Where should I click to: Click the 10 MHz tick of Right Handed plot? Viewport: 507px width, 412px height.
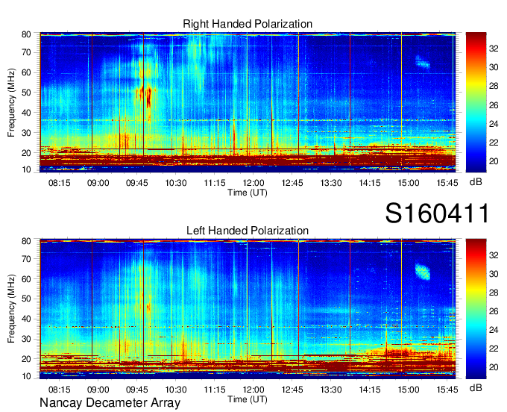pos(27,169)
